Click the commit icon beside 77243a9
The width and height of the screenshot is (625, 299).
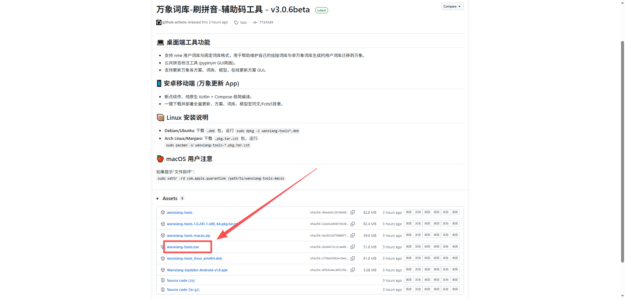[255, 22]
